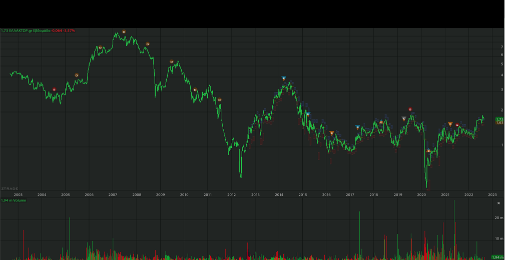The width and height of the screenshot is (505, 260).
Task: Select the D dividend marker in mid-2008
Action: (148, 44)
